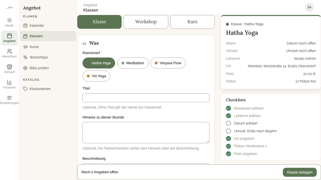321x180 pixels.
Task: Select Meditation class type
Action: click(133, 63)
